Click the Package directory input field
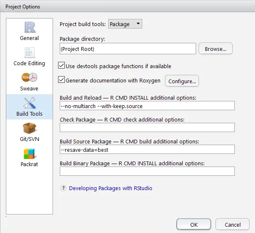 point(128,49)
